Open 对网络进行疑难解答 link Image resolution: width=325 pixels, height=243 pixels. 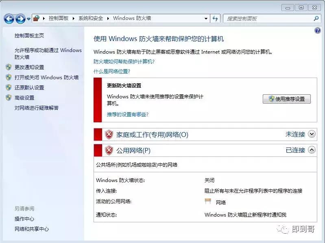click(37, 108)
